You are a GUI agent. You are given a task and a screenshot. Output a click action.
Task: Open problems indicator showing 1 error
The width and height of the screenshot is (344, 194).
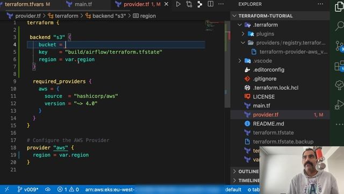point(62,189)
